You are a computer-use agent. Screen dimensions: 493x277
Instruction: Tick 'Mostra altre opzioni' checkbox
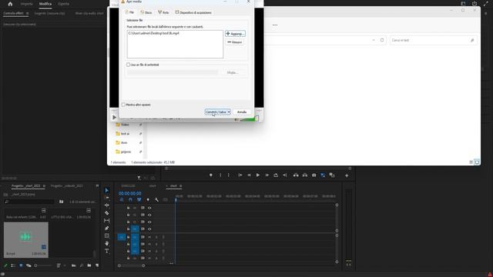123,105
